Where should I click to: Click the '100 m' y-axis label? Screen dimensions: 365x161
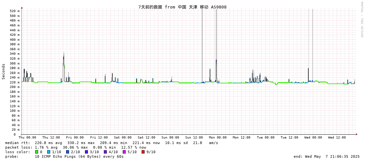click(15, 111)
